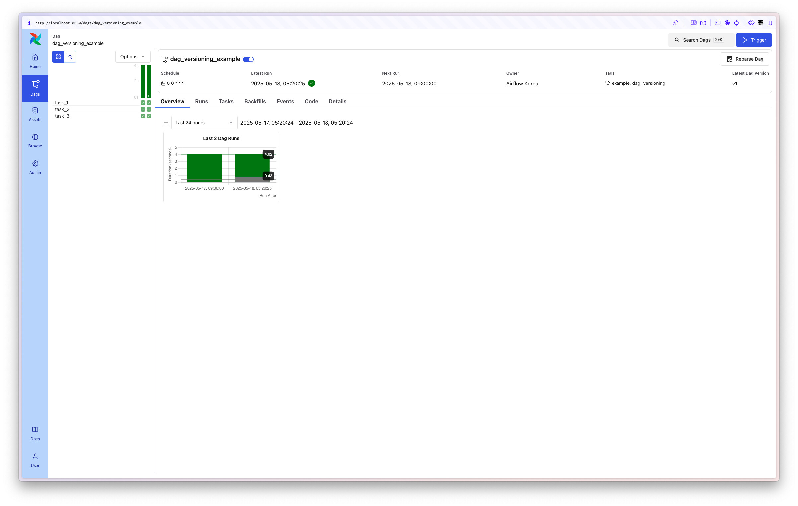Click the globe network icon in browser bar
Image resolution: width=798 pixels, height=506 pixels.
[x=727, y=23]
